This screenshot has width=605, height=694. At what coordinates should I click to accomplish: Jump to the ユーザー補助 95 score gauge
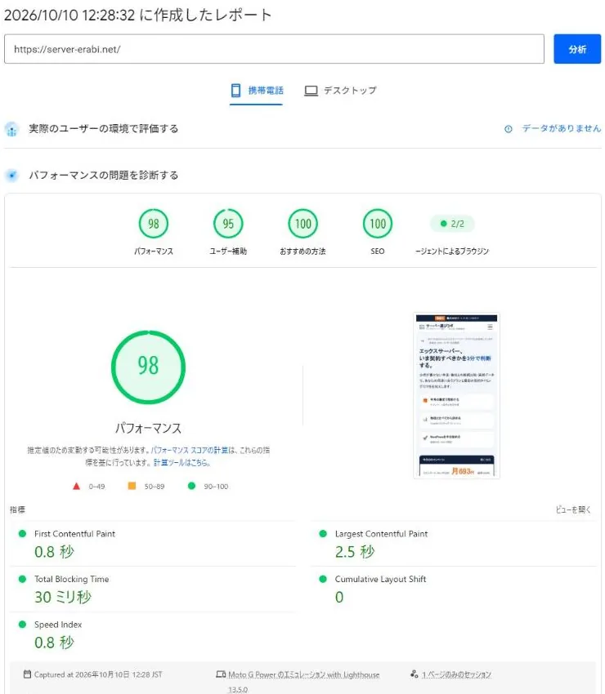[x=228, y=224]
